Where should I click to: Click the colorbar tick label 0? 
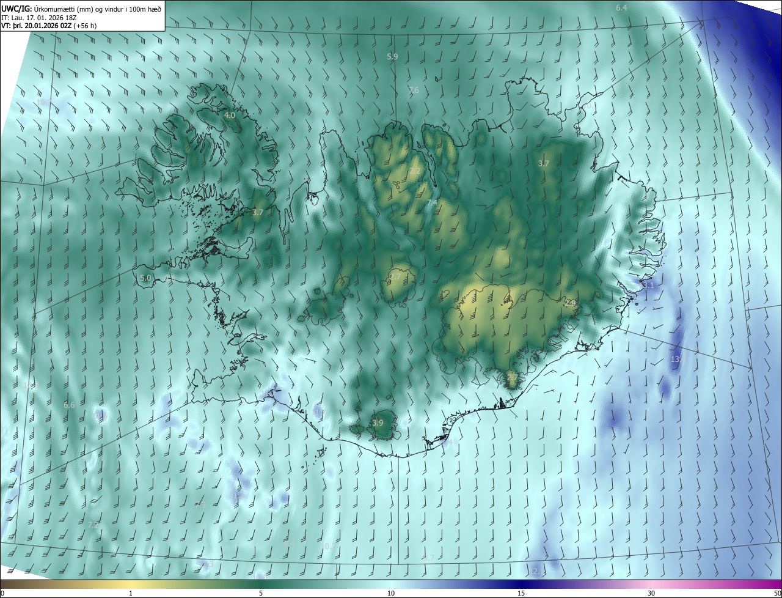tap(2, 593)
